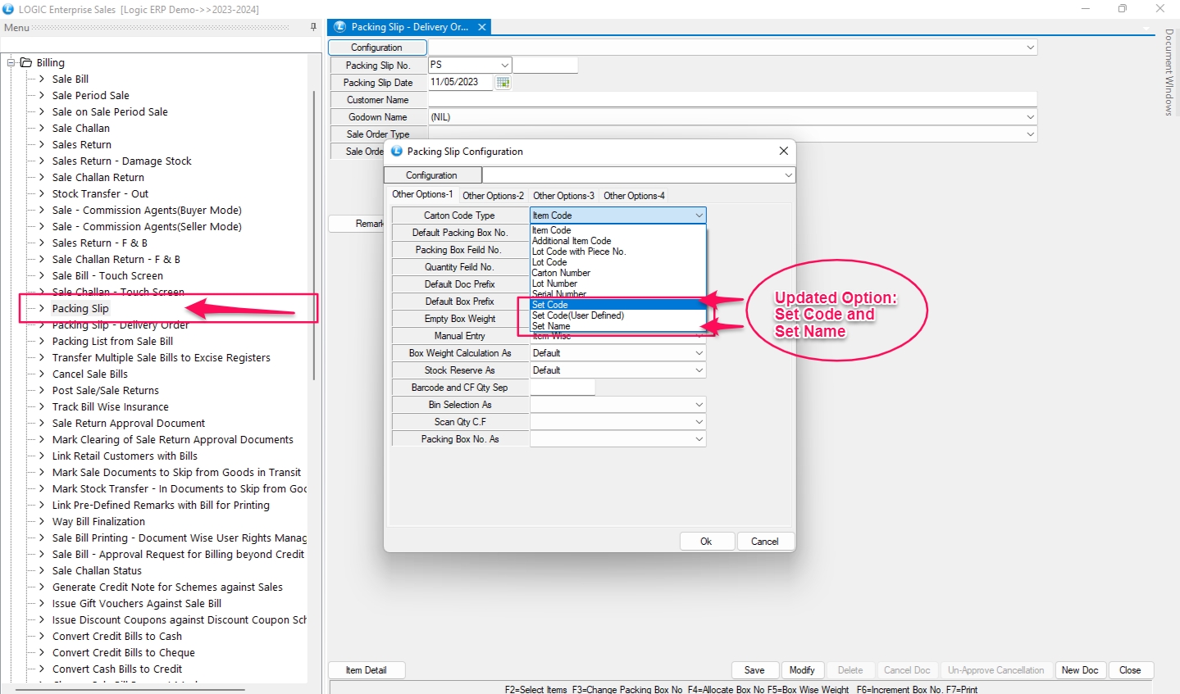Screen dimensions: 1180x694
Task: Open the Box Weight Calculation As dropdown
Action: [699, 353]
